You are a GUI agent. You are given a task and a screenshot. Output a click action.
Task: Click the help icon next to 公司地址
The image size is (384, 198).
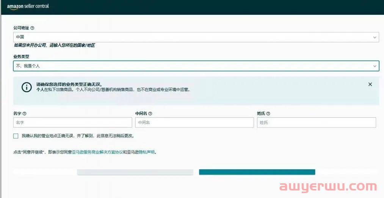32,28
